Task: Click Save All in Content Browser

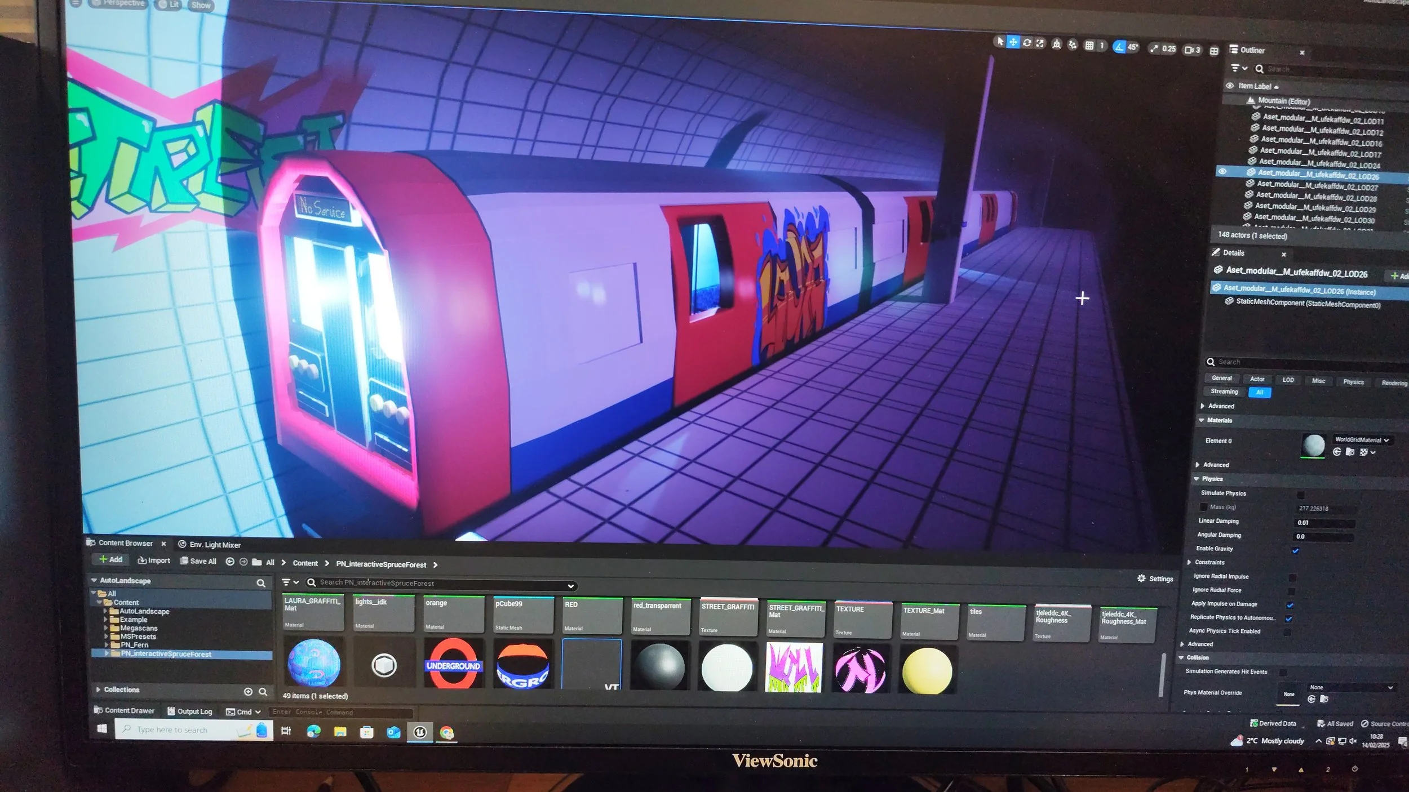Action: 198,561
